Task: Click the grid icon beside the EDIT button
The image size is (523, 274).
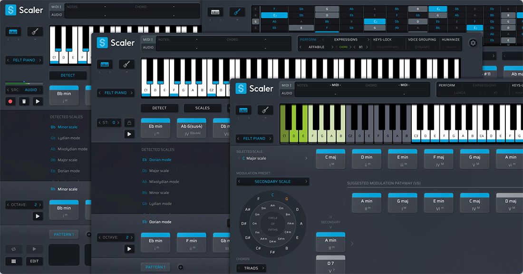Action: click(13, 261)
